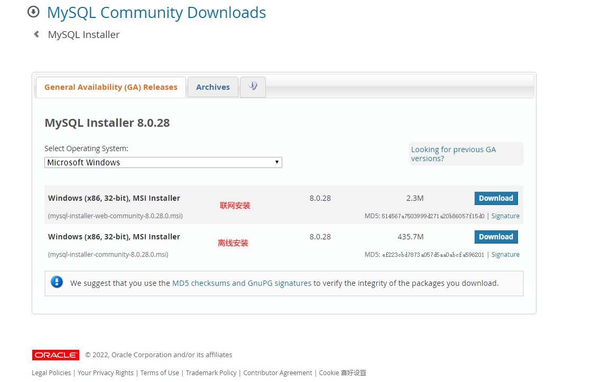Switch to General Availability (GA) Releases tab
This screenshot has width=592, height=382.
click(110, 87)
